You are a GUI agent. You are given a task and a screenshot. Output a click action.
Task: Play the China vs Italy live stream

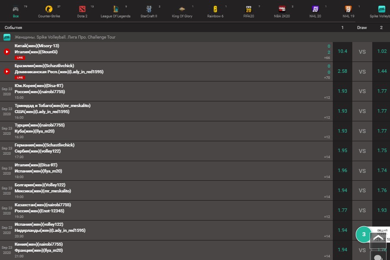pyautogui.click(x=7, y=52)
